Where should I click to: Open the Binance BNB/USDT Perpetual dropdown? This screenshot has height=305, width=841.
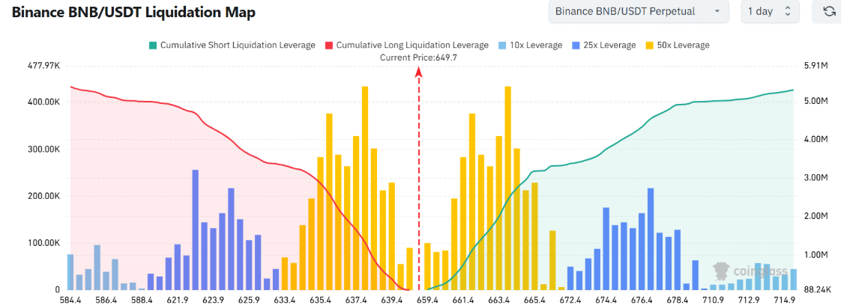point(639,11)
